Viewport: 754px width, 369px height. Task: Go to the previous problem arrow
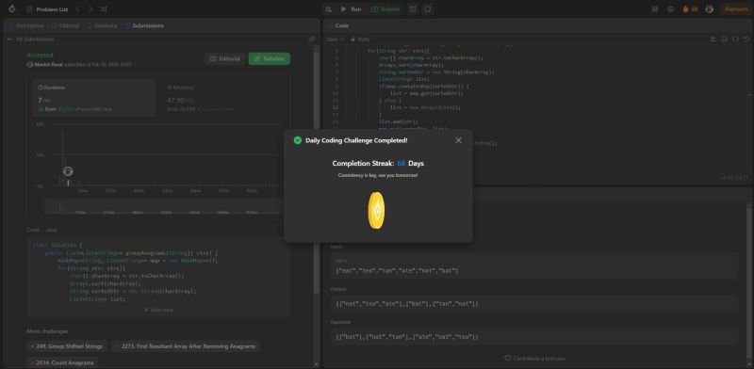coord(77,9)
